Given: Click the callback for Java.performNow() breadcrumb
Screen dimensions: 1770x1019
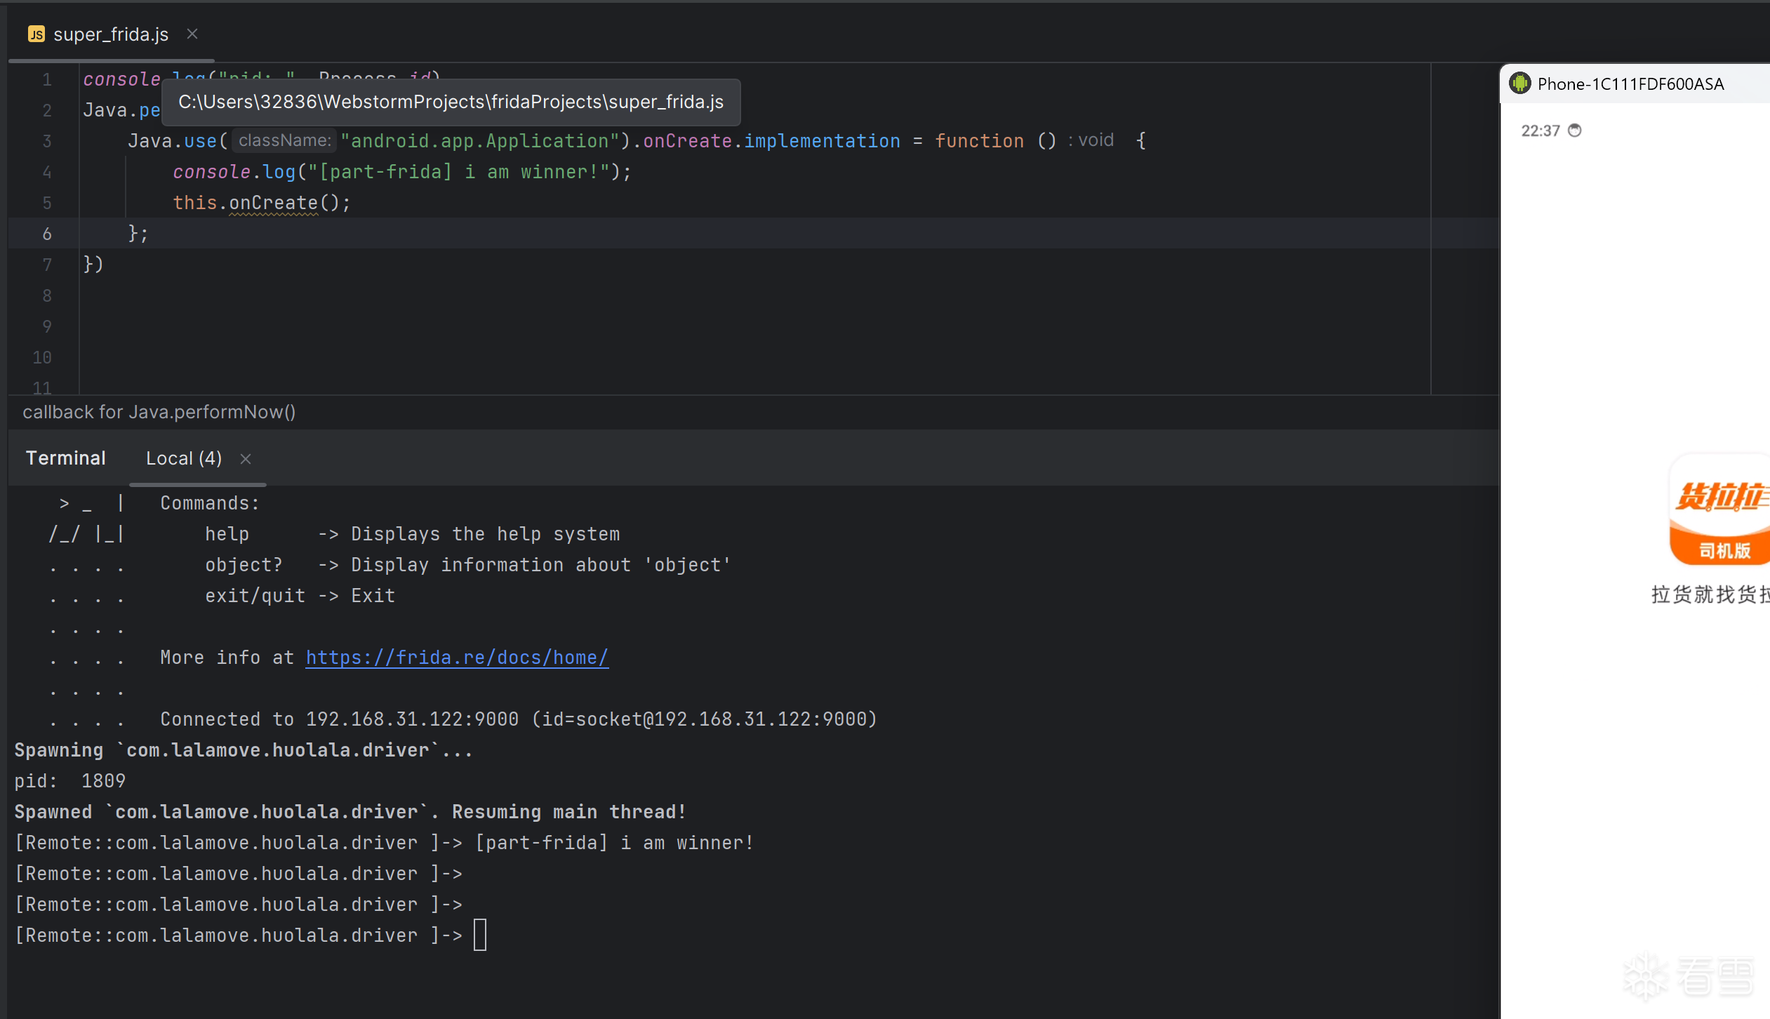Looking at the screenshot, I should [159, 411].
